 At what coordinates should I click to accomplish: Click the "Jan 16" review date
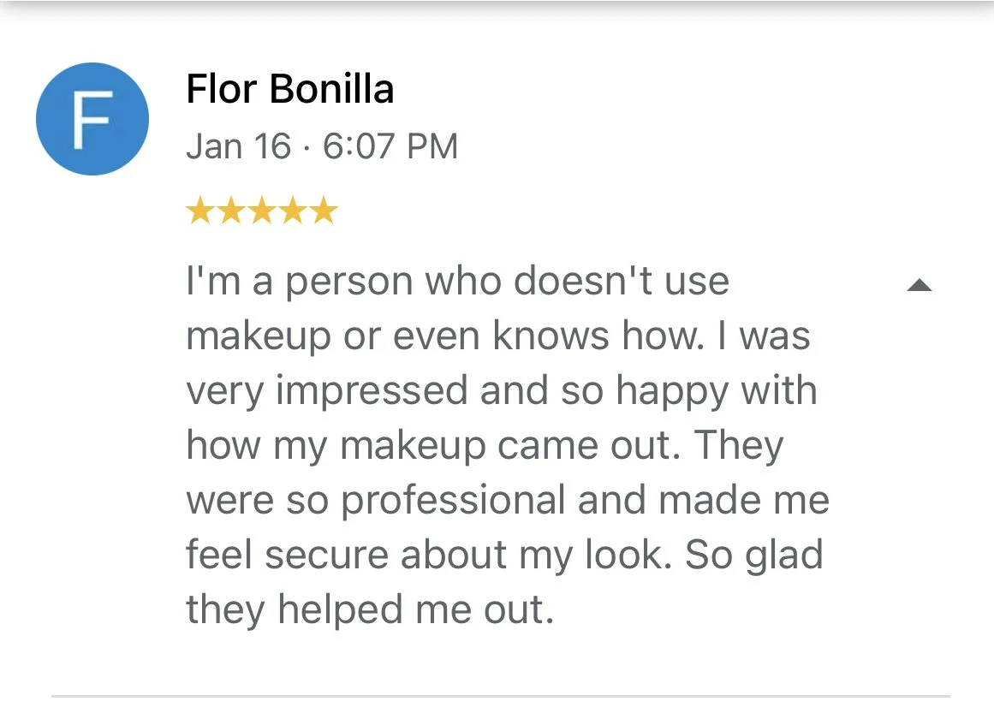[x=239, y=146]
